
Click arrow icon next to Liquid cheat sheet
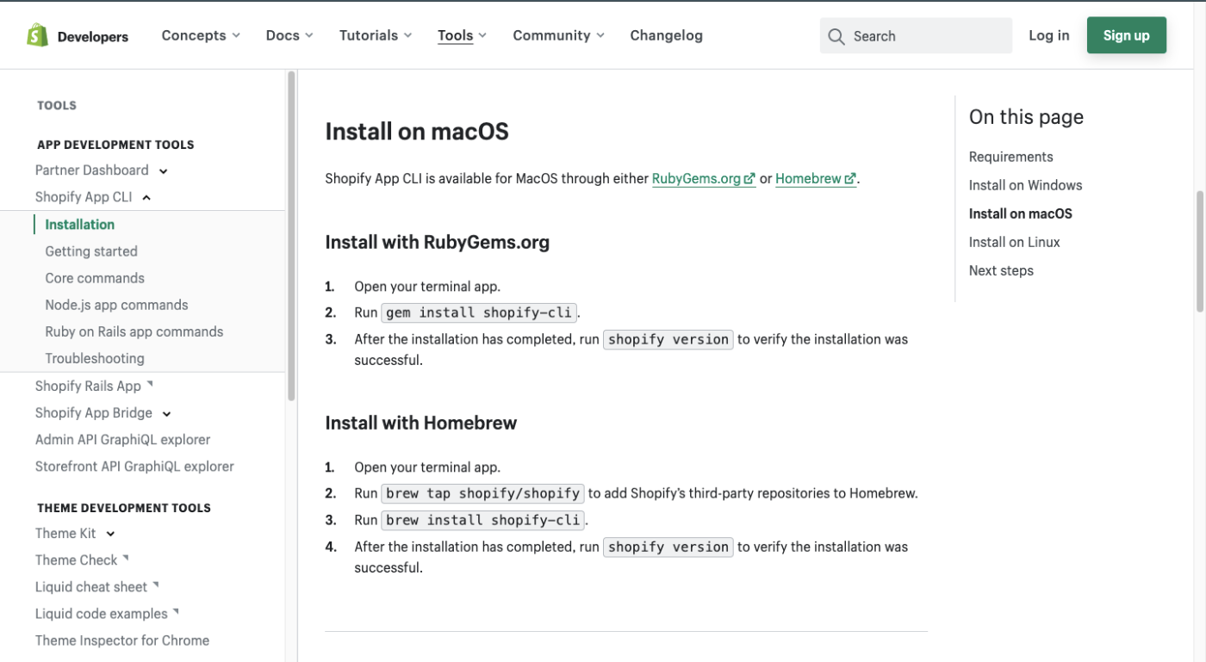click(156, 585)
